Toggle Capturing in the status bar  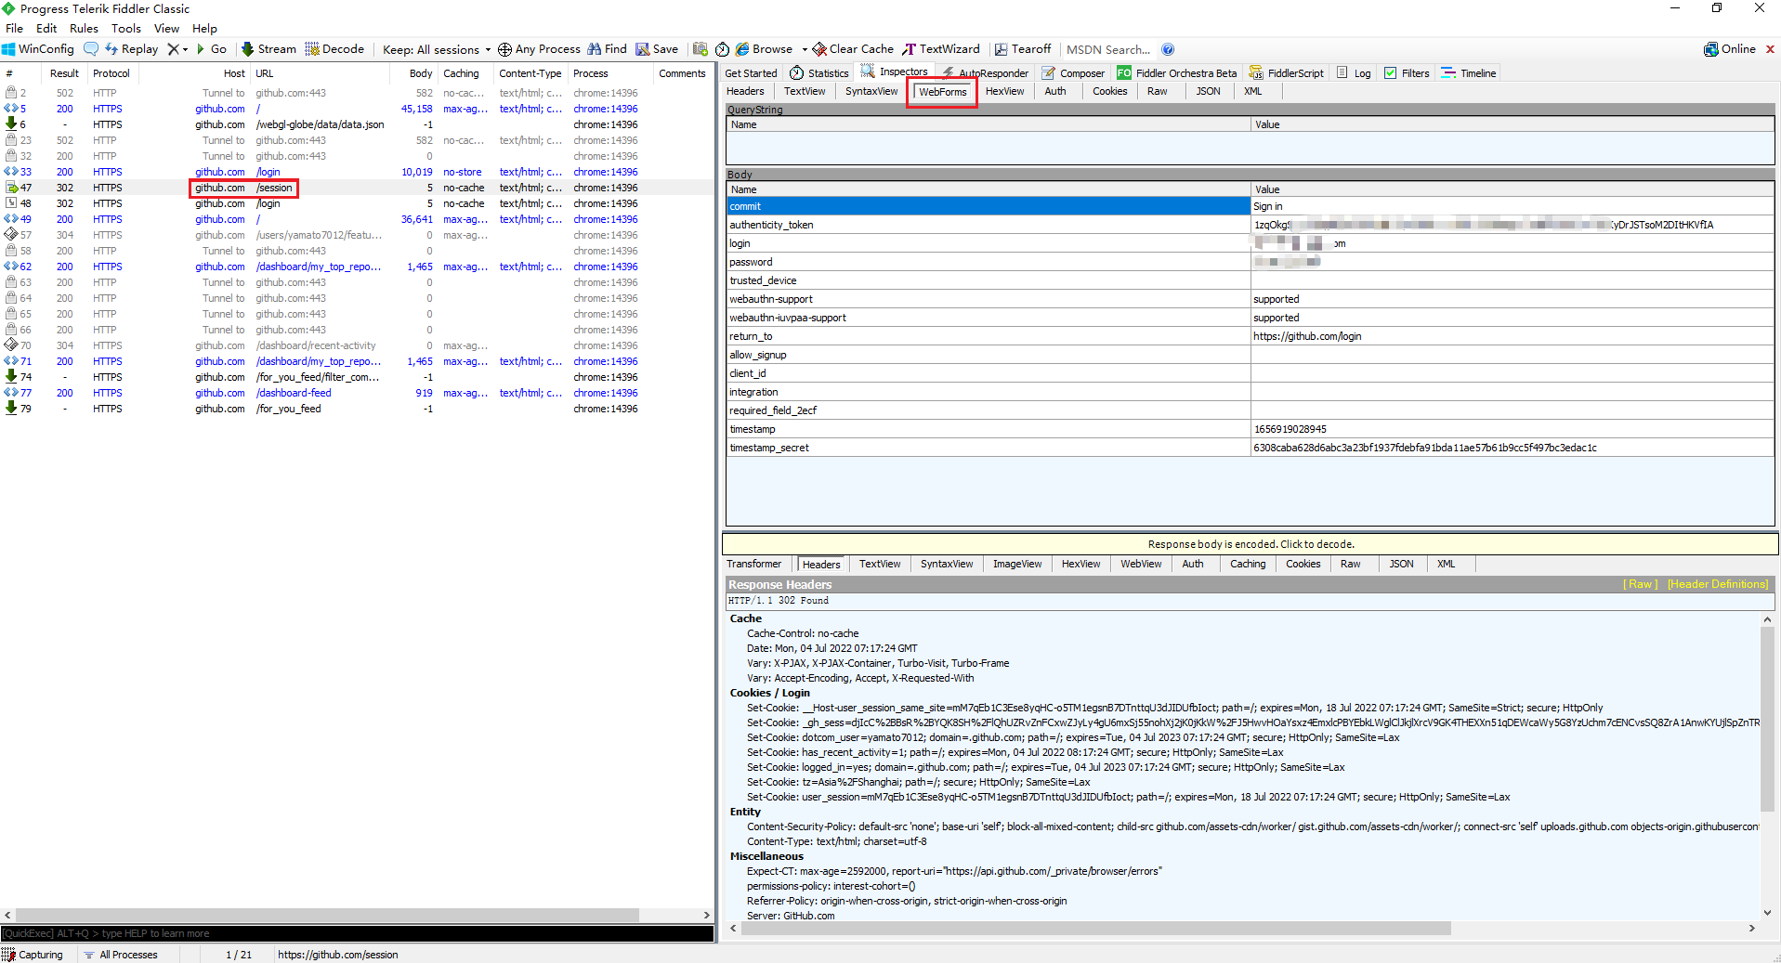[x=33, y=955]
